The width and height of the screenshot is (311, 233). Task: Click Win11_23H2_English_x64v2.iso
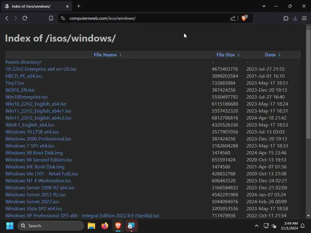coord(38,118)
